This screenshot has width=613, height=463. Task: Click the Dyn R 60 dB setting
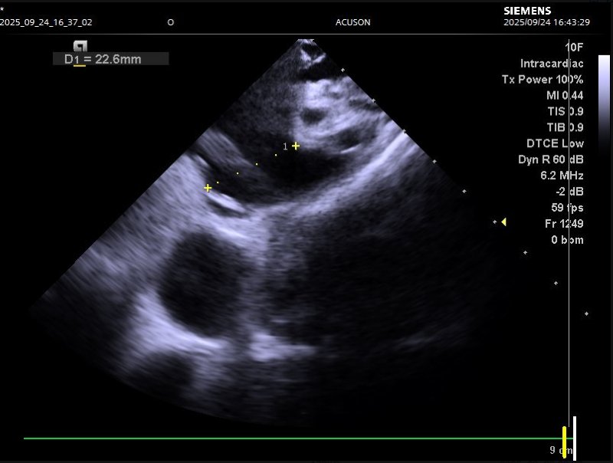pos(550,159)
